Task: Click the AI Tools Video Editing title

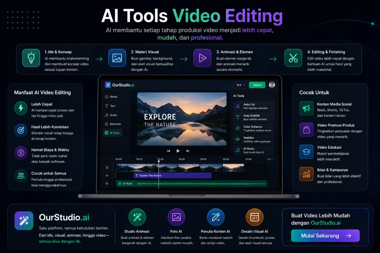Action: pos(192,16)
